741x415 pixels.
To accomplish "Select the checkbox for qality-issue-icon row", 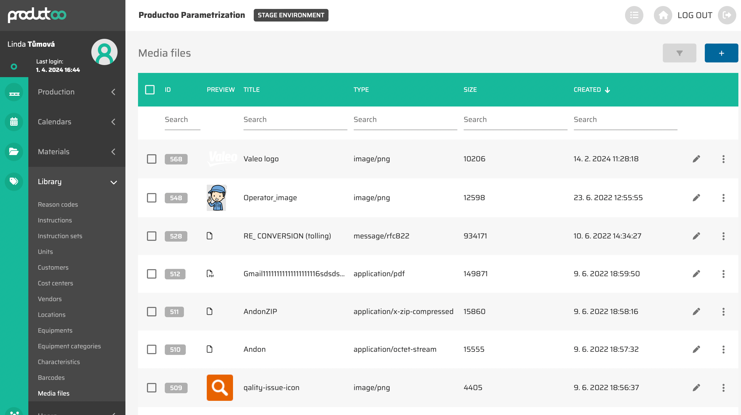I will pyautogui.click(x=152, y=388).
